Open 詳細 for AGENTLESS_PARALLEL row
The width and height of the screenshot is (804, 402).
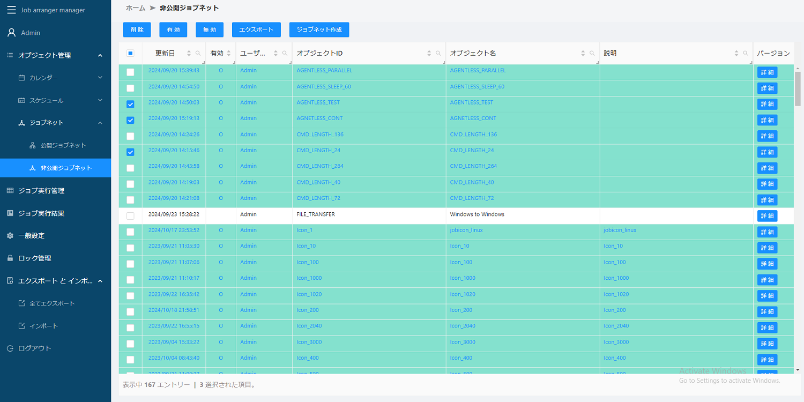click(767, 72)
